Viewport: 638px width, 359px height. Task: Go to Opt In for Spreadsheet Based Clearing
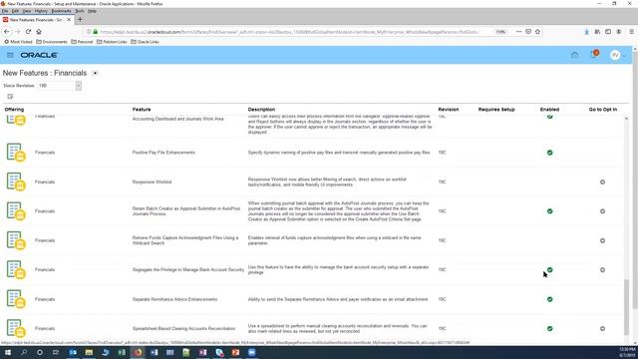602,328
